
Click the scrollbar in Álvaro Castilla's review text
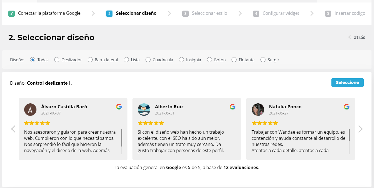click(x=122, y=141)
